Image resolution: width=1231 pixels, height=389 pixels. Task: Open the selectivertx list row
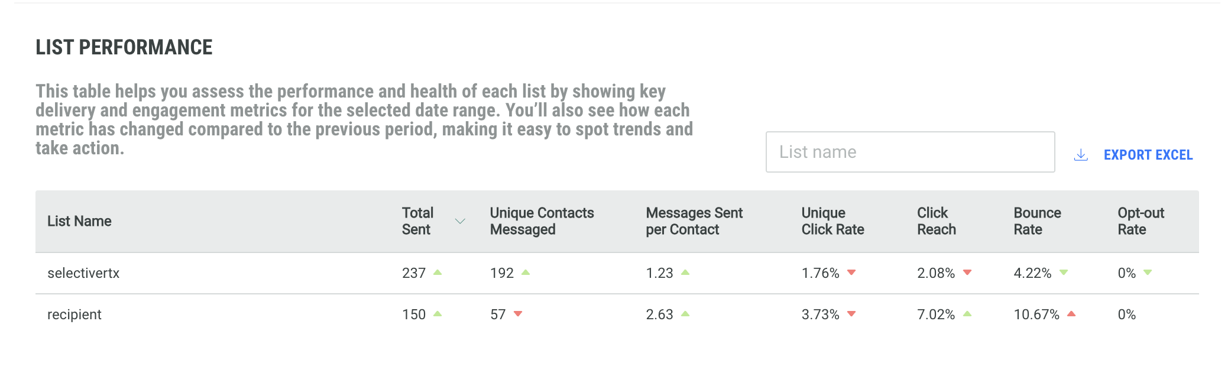pyautogui.click(x=83, y=273)
